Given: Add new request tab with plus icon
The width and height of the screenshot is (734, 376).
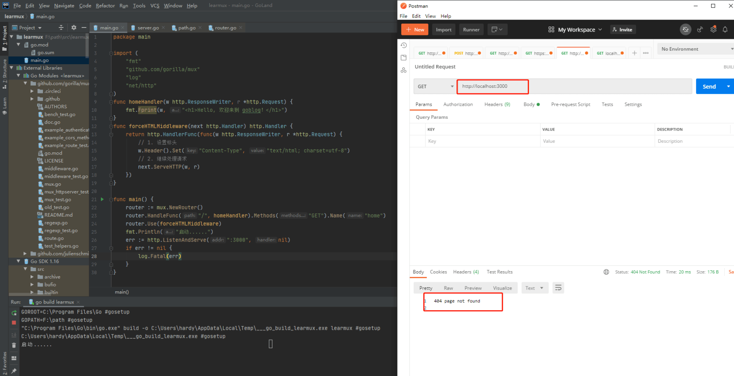Looking at the screenshot, I should tap(634, 53).
